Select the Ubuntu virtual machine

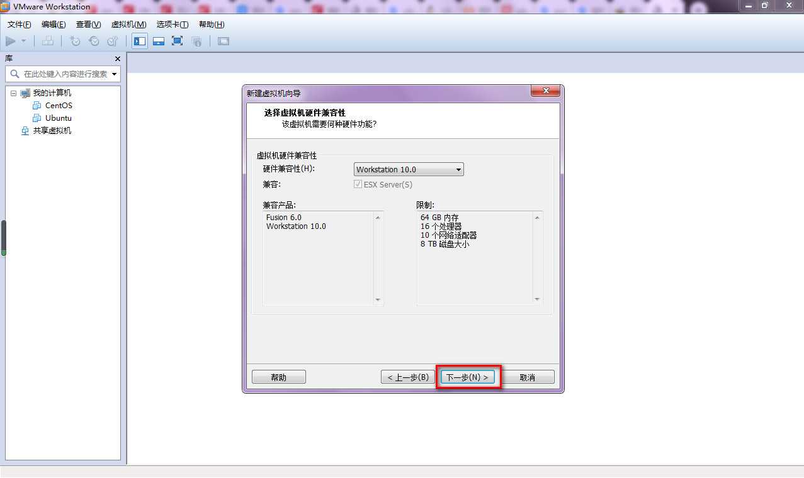[x=59, y=118]
